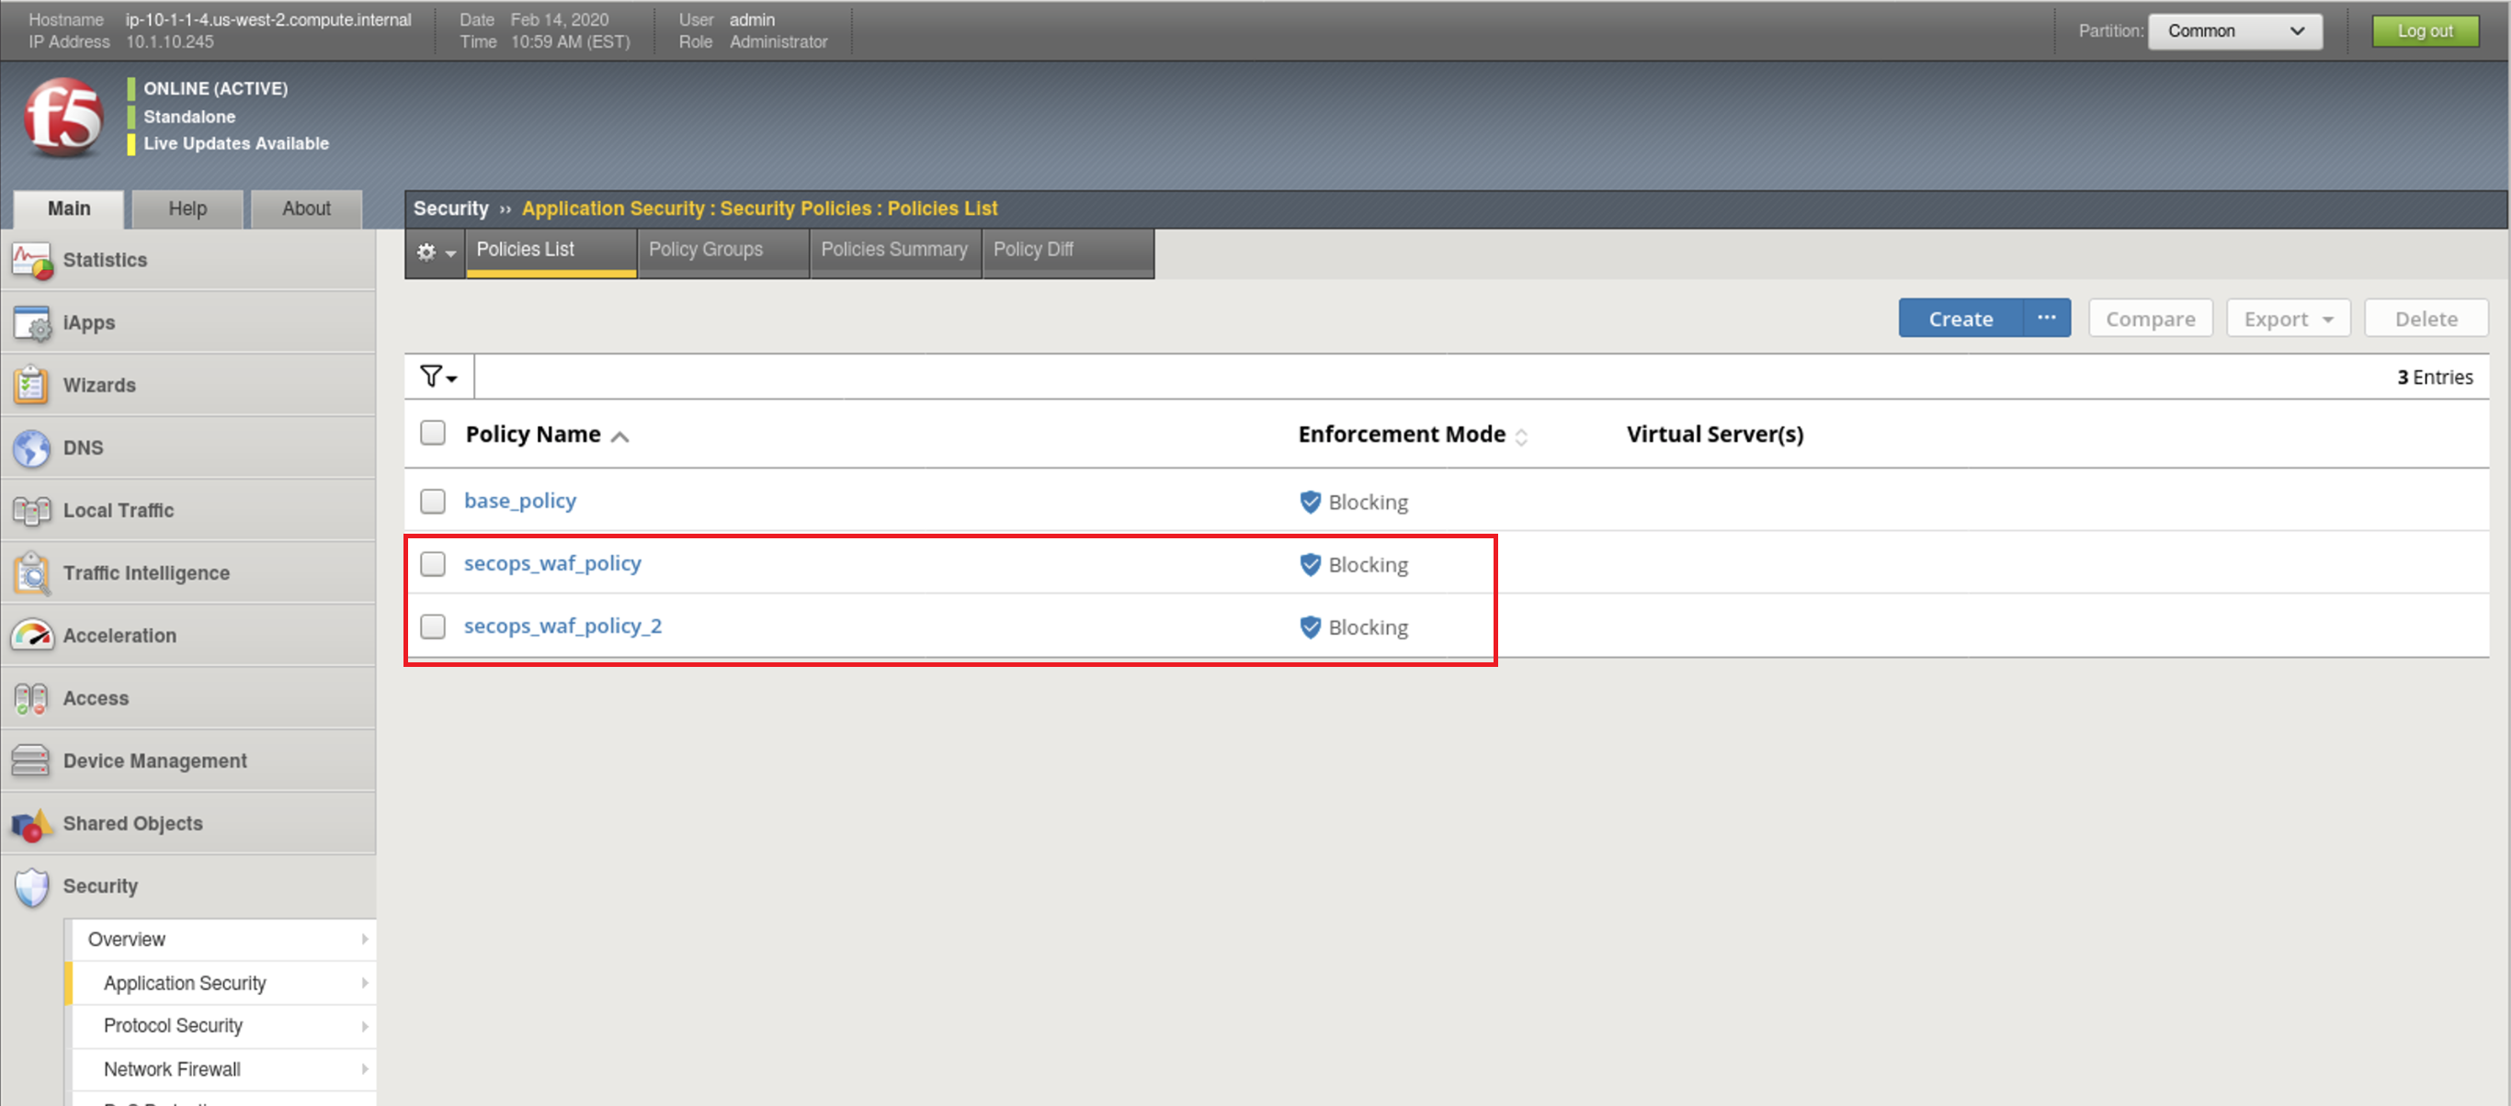Switch to the About tab
Viewport: 2511px width, 1106px height.
306,209
